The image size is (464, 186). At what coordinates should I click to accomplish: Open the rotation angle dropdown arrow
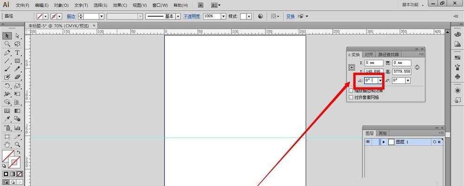380,81
